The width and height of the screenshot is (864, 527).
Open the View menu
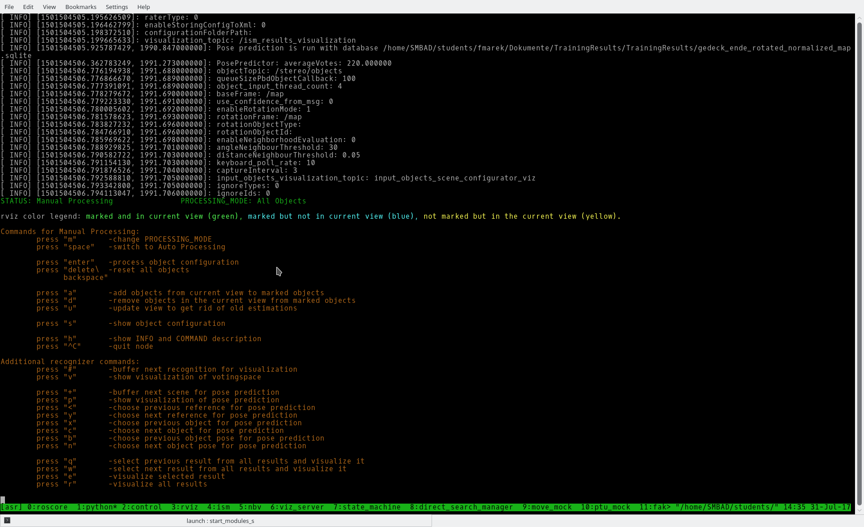49,7
